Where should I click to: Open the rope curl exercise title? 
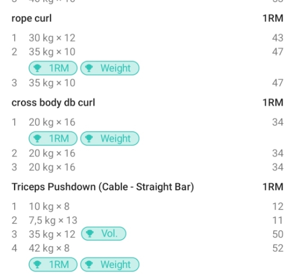click(x=32, y=19)
